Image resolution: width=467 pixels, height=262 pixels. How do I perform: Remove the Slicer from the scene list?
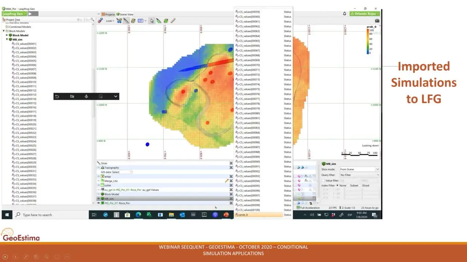click(x=231, y=163)
